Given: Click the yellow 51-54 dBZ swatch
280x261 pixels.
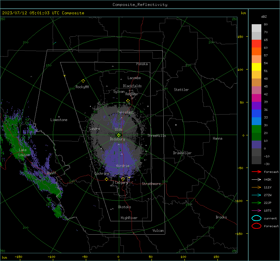Looking at the screenshot, I should click(x=256, y=67).
